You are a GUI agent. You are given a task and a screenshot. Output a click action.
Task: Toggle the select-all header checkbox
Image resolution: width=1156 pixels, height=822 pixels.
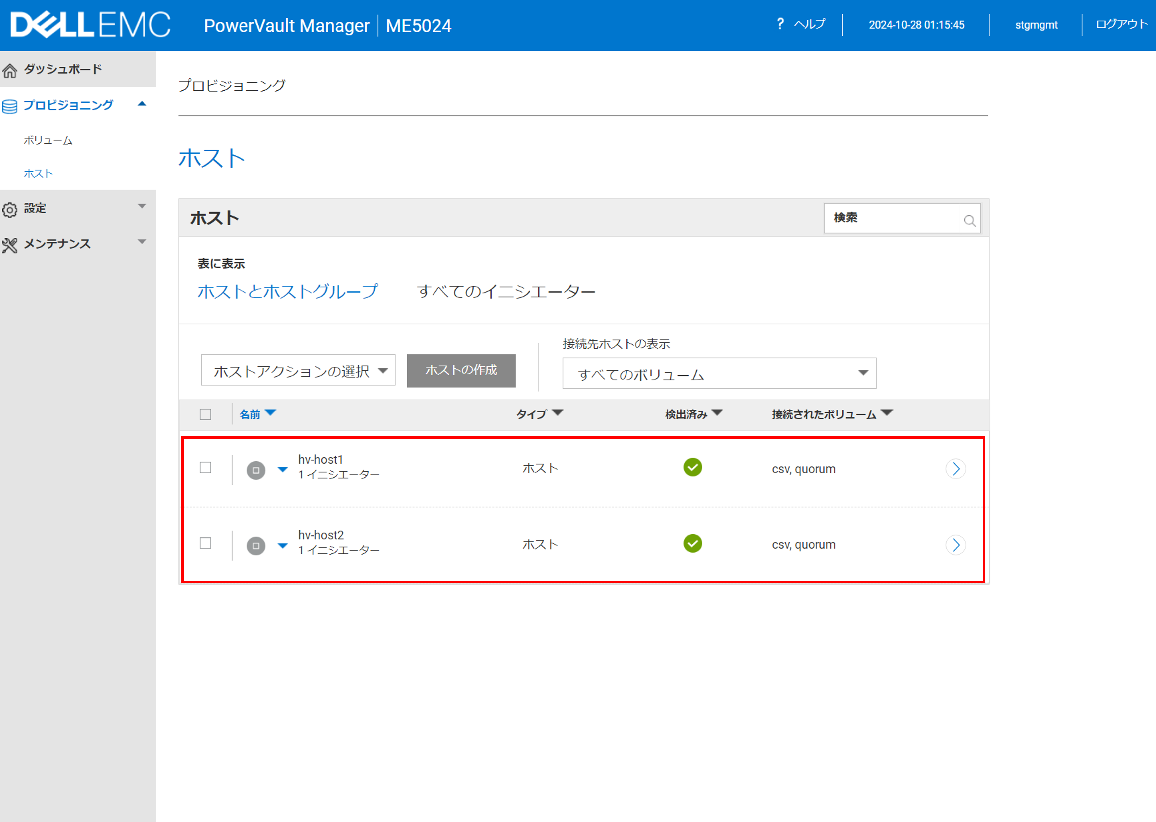[206, 414]
